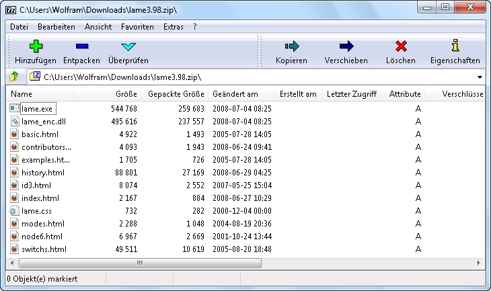491x291 pixels.
Task: Select the lame.exe file
Action: pyautogui.click(x=36, y=108)
